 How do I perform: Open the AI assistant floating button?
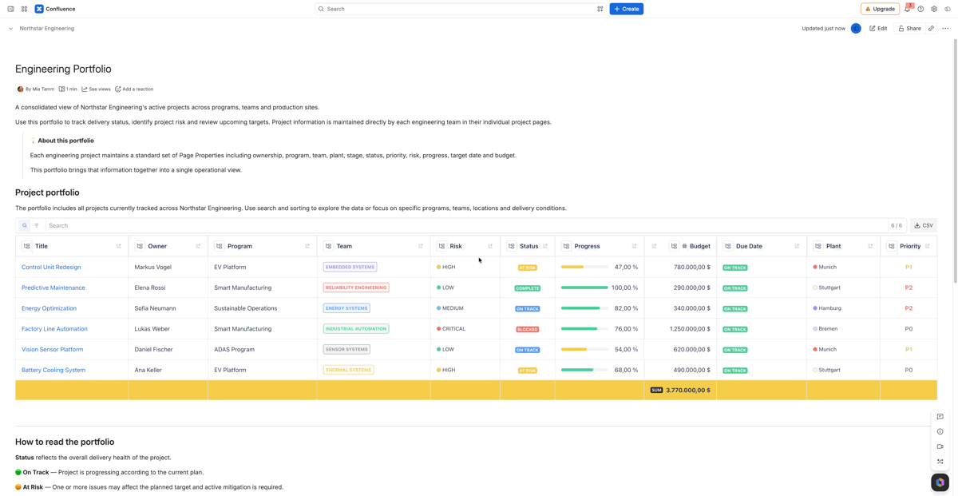coord(940,482)
